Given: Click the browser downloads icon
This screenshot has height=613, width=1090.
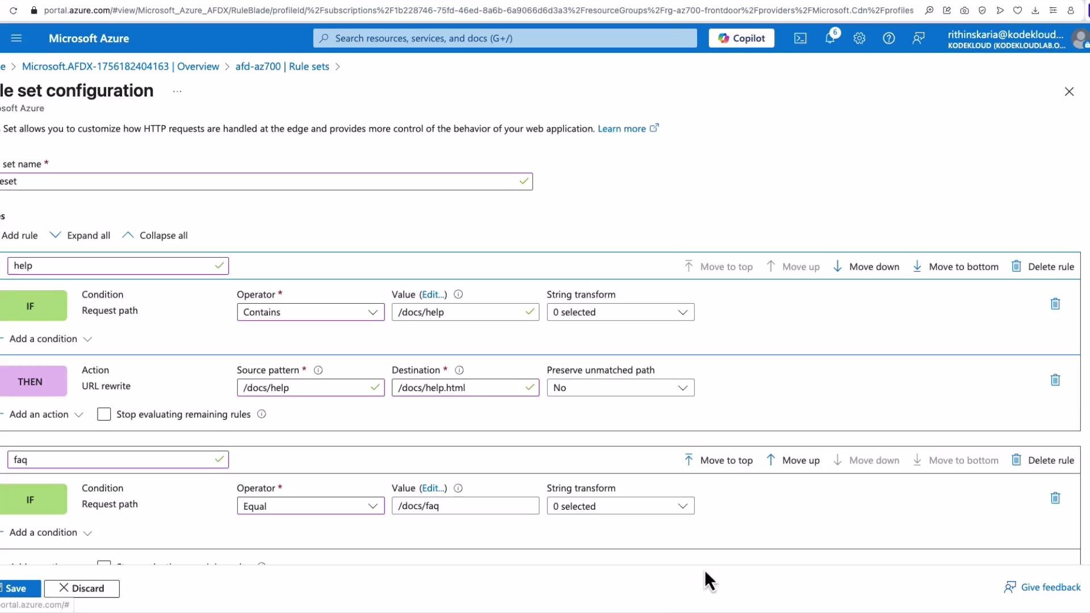Looking at the screenshot, I should [1035, 10].
